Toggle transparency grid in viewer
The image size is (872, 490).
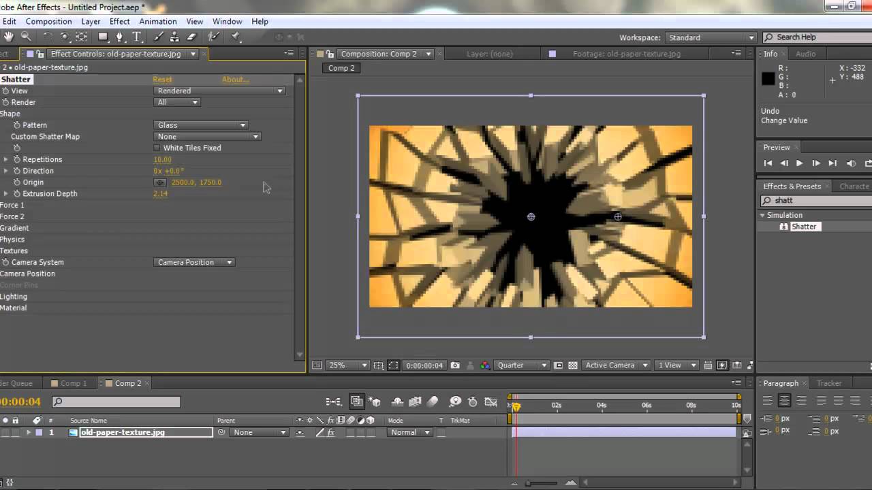573,365
